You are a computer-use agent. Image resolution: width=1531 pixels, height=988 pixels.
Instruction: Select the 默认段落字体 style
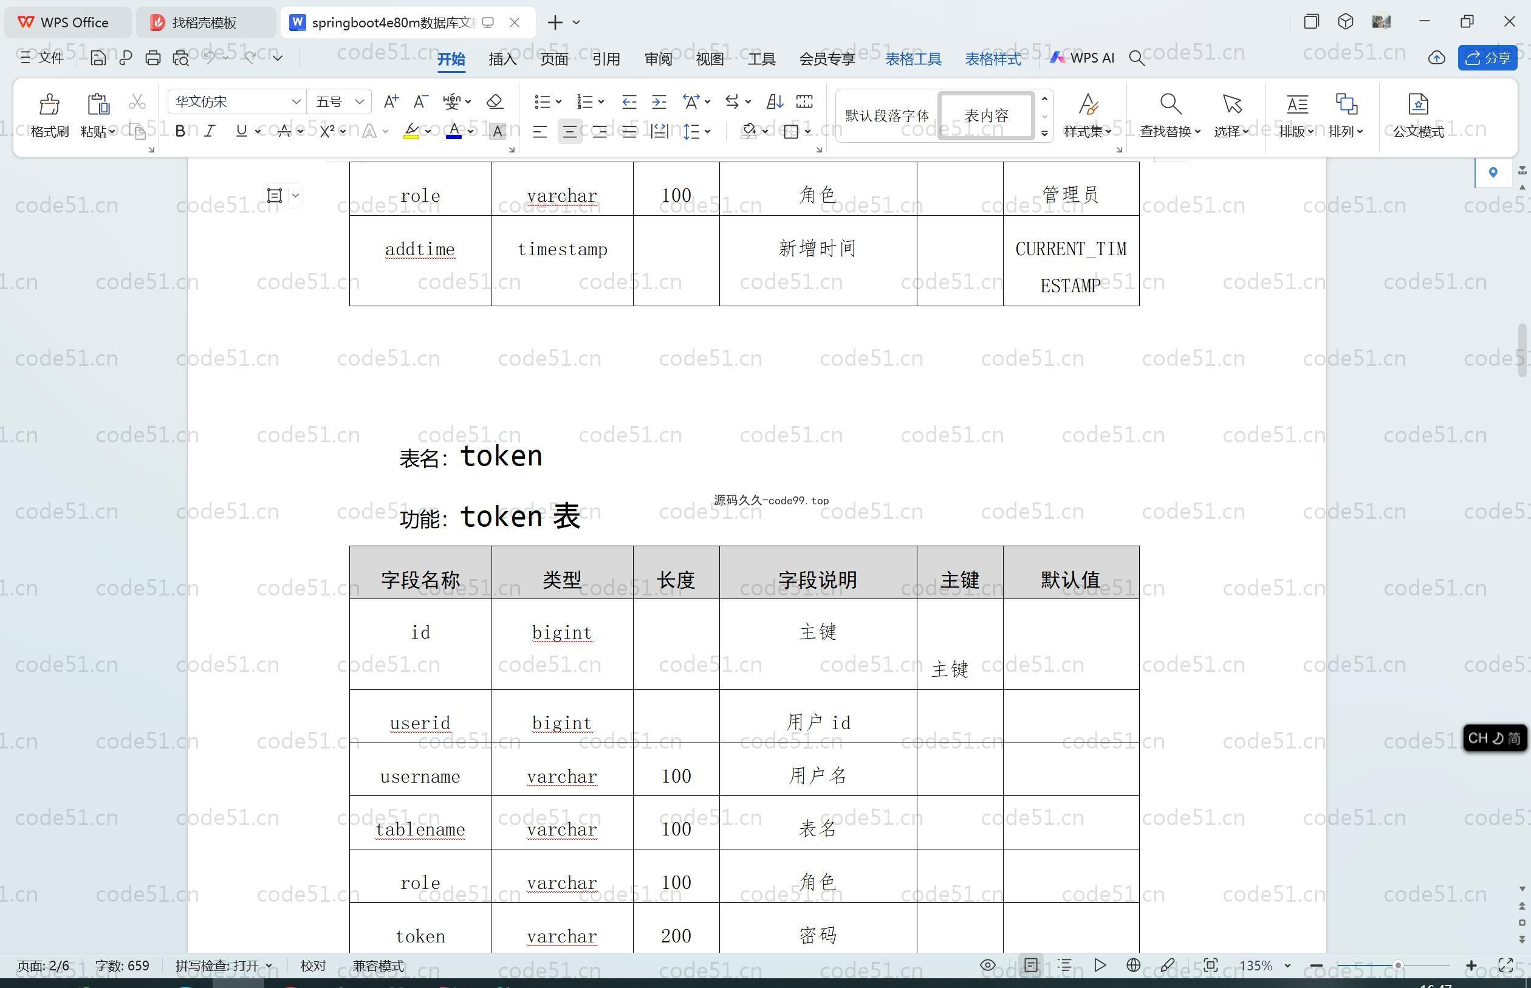pyautogui.click(x=887, y=115)
